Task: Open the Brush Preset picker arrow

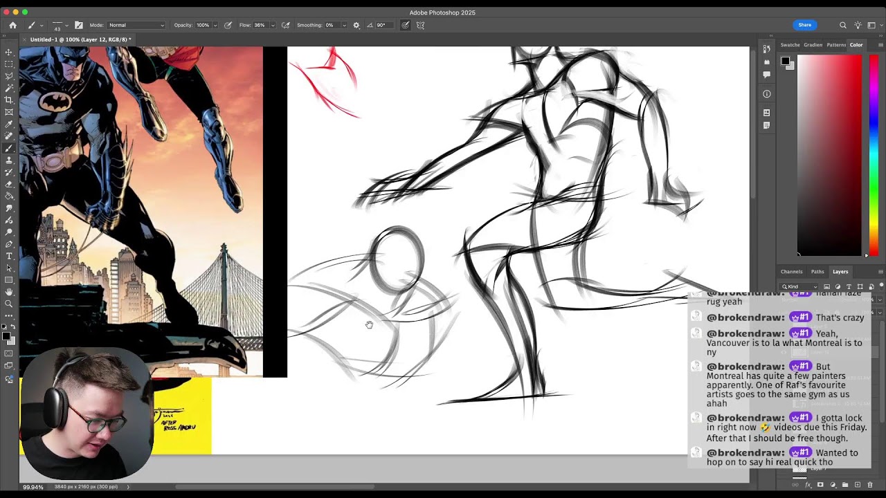Action: pos(67,25)
